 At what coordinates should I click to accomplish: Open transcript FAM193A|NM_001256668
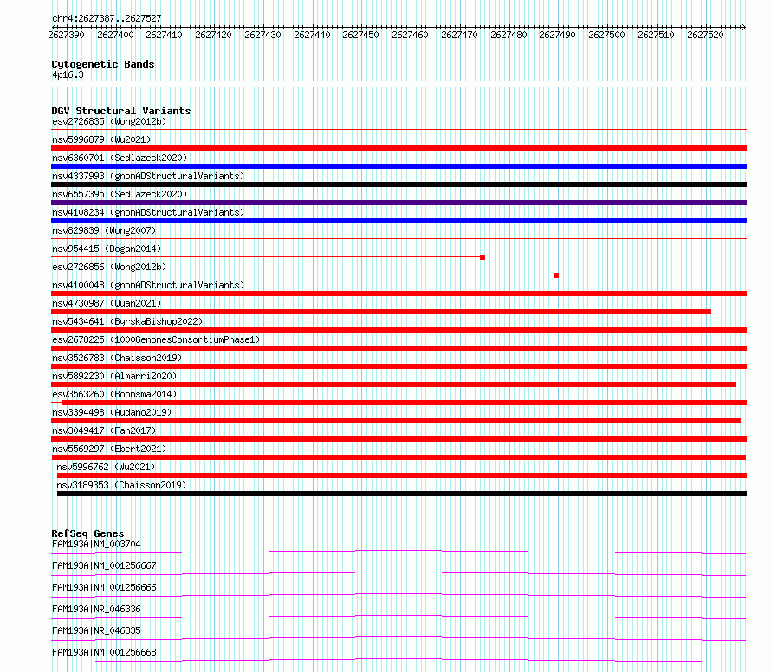(x=104, y=652)
